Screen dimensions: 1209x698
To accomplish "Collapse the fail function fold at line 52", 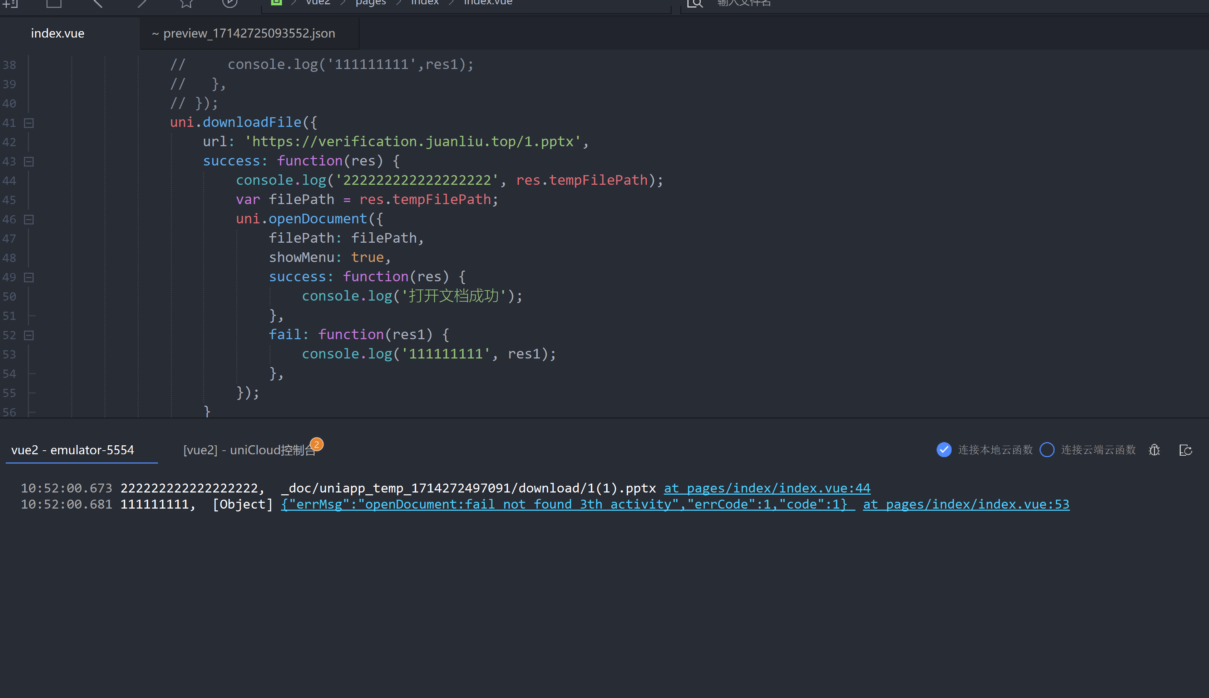I will point(29,335).
